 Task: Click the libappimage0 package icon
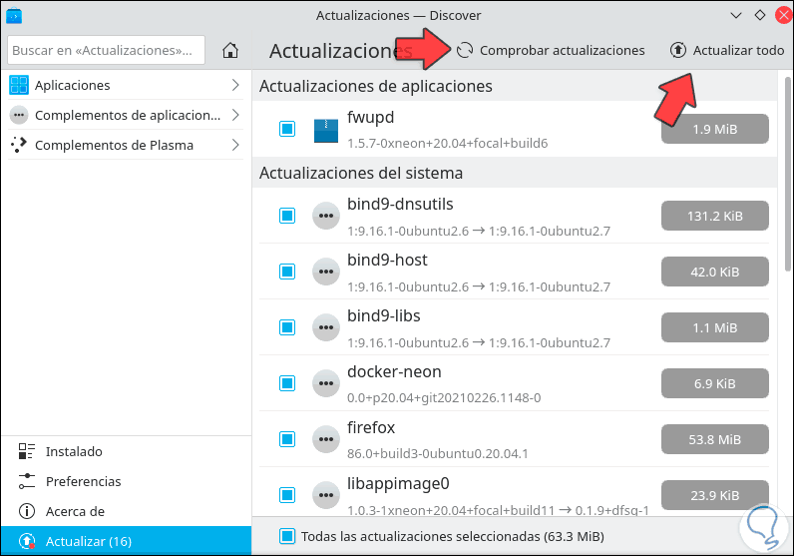(x=325, y=495)
